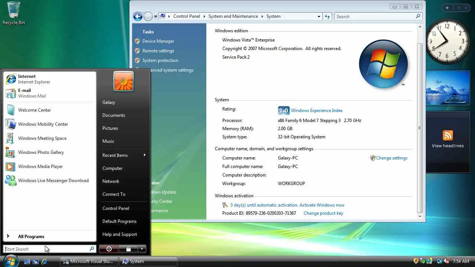Click the network tray icon

(x=439, y=261)
